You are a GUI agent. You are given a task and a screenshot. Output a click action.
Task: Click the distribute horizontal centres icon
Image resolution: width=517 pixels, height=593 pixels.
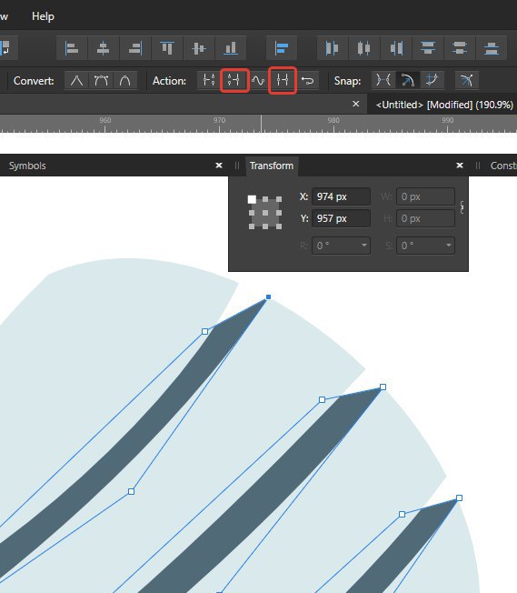[364, 48]
